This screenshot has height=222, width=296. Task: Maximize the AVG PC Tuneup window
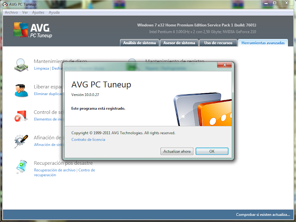275,3
